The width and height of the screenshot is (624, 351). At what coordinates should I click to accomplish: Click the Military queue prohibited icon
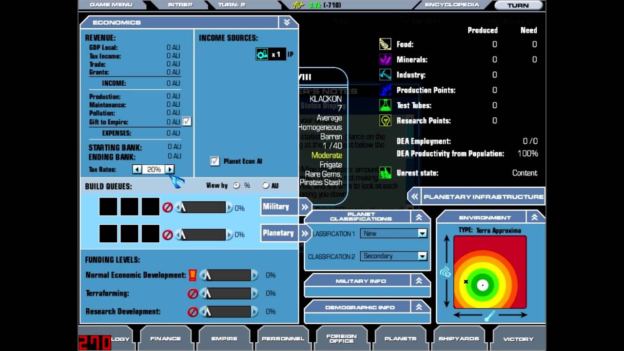167,208
